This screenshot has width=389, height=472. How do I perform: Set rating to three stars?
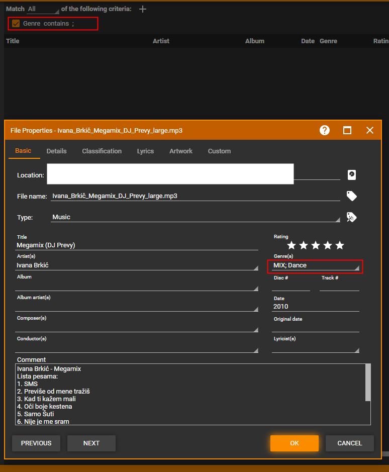click(316, 245)
